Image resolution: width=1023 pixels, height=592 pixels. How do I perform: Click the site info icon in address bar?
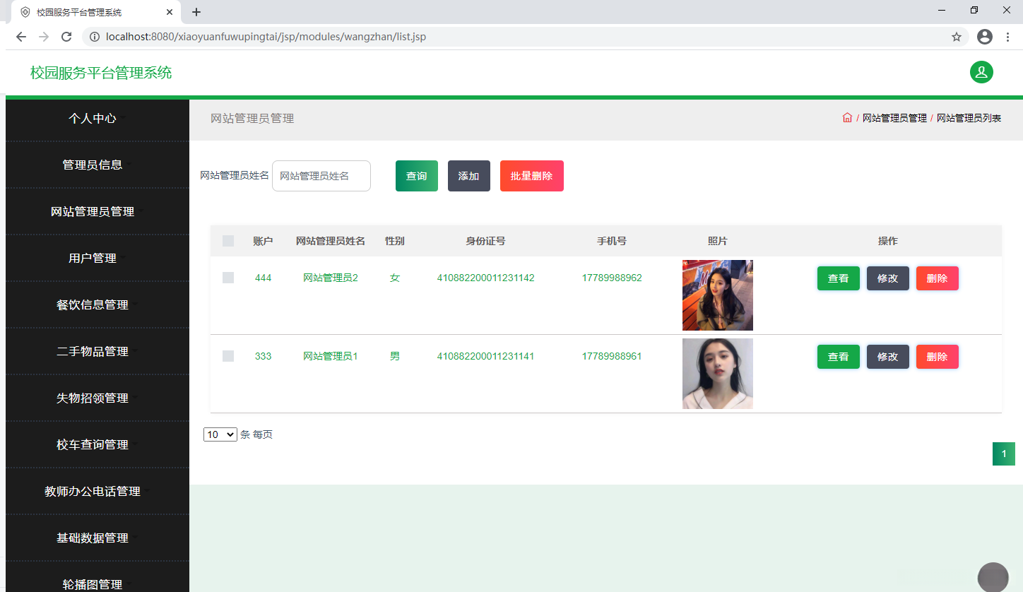pyautogui.click(x=95, y=37)
